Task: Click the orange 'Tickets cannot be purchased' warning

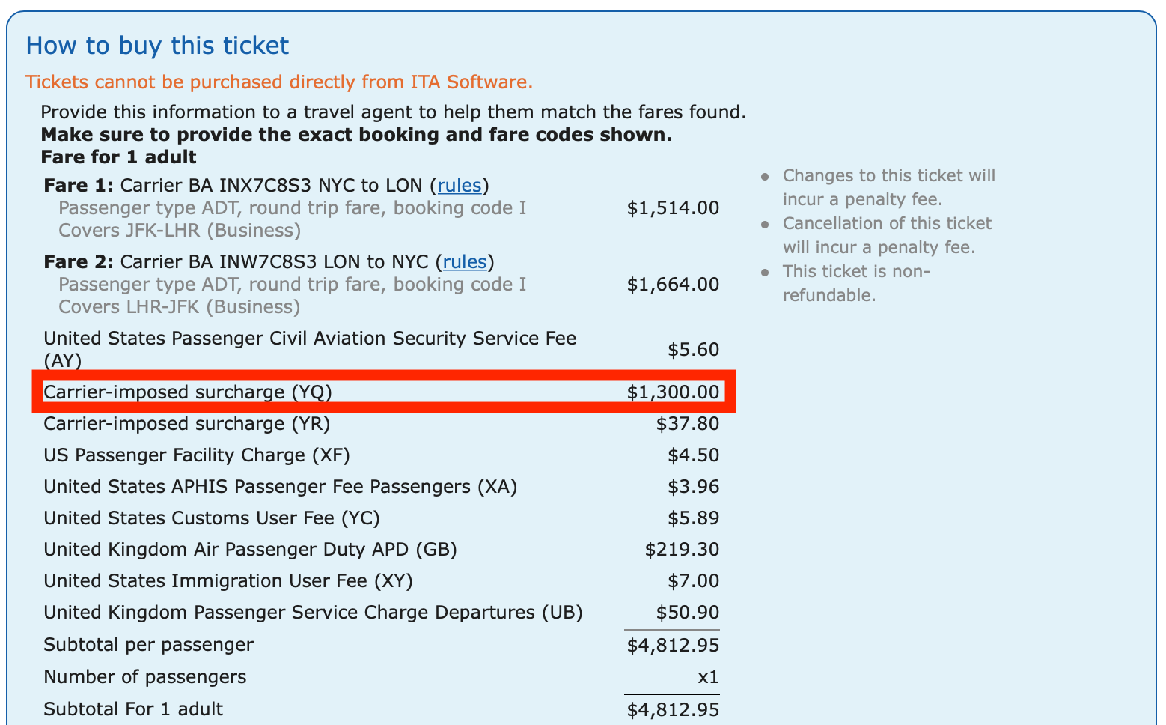Action: (x=278, y=82)
